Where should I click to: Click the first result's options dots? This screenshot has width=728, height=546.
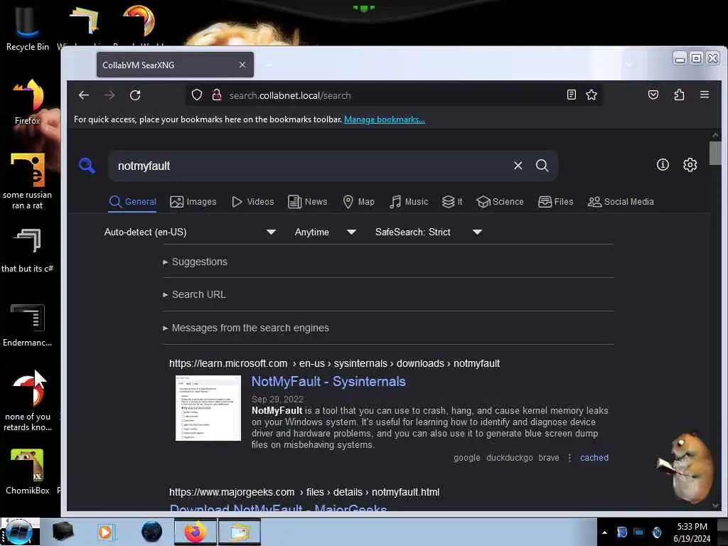[x=569, y=458]
